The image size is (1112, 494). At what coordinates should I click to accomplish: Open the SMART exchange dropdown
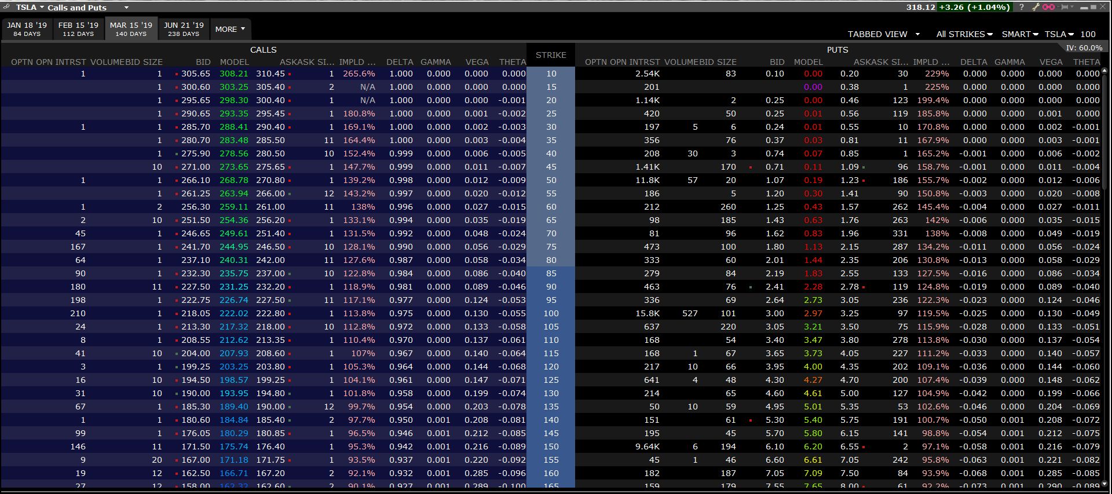(x=1020, y=34)
